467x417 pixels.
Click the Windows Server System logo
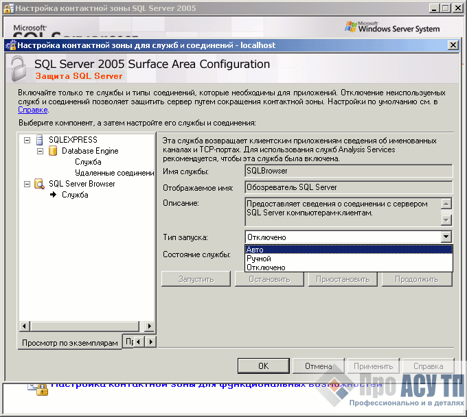[x=392, y=27]
